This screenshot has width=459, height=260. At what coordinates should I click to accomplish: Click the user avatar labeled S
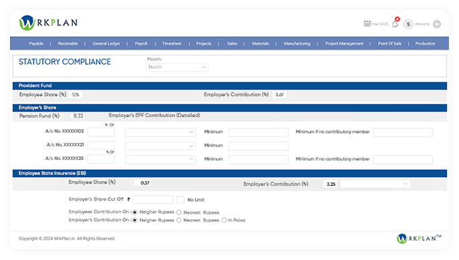(408, 24)
